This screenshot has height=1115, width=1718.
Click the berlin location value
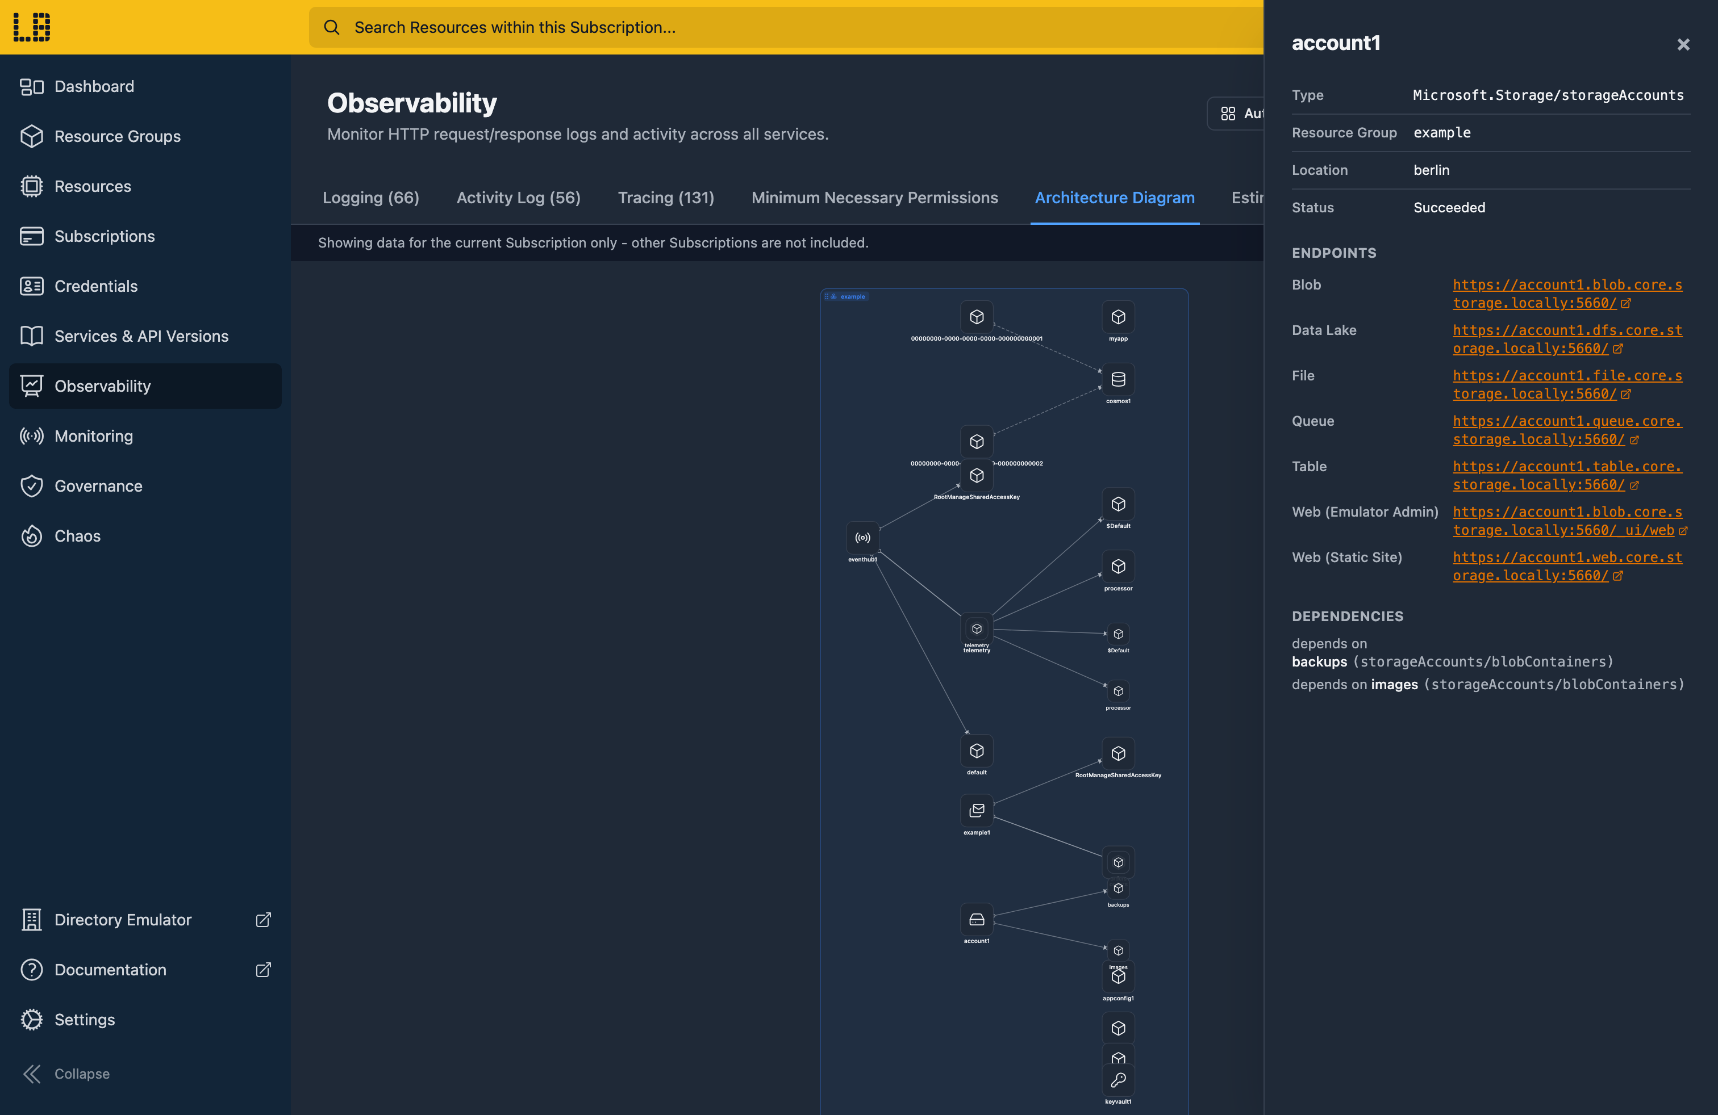(x=1432, y=170)
